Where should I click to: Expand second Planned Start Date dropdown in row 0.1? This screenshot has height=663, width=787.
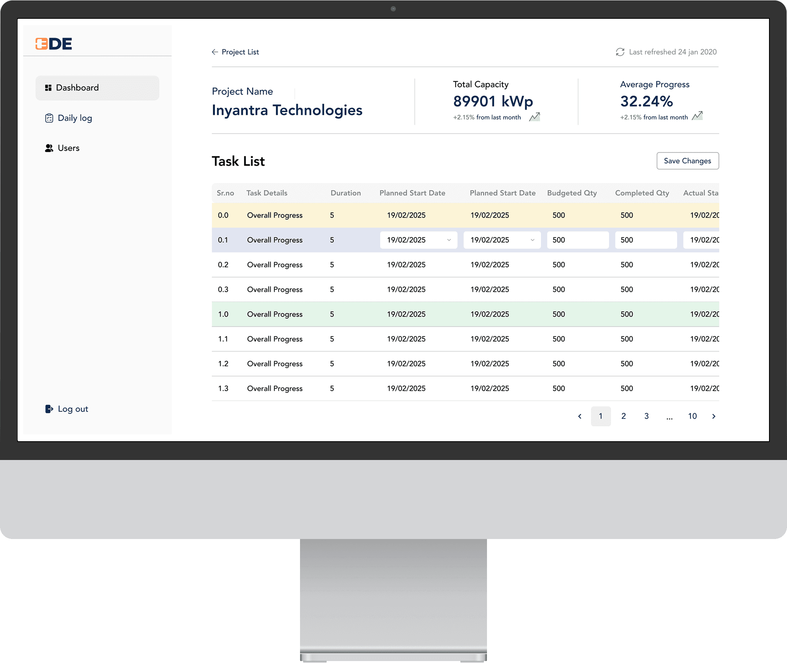coord(532,240)
